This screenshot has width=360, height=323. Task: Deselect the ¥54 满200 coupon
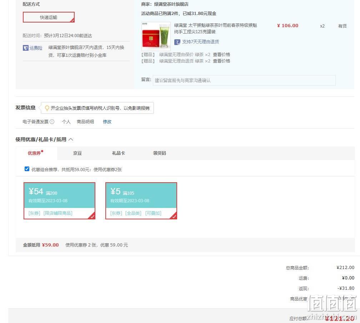click(59, 201)
